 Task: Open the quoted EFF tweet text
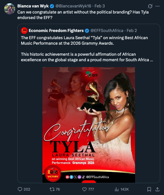pos(87,49)
